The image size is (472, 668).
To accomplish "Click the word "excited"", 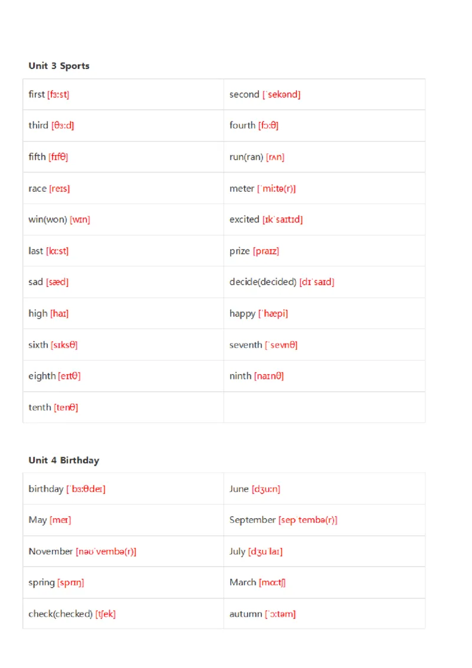I will pyautogui.click(x=244, y=220).
